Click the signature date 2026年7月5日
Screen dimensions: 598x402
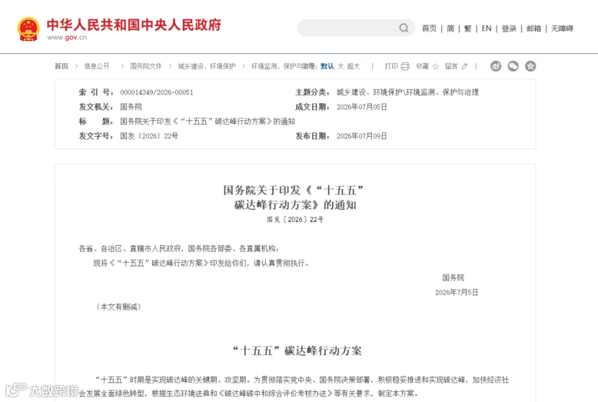[456, 292]
